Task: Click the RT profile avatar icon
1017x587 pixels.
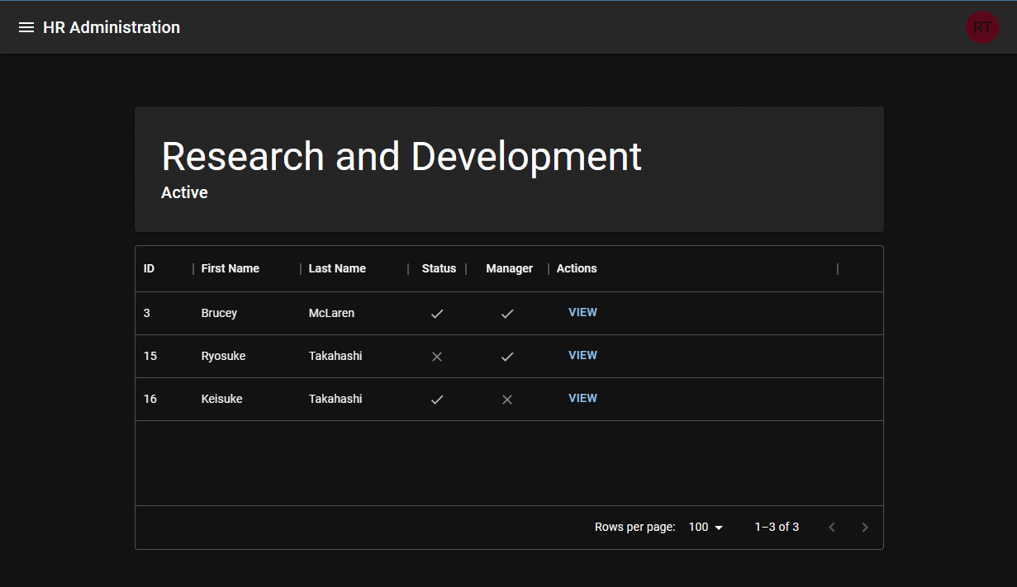Action: [981, 26]
